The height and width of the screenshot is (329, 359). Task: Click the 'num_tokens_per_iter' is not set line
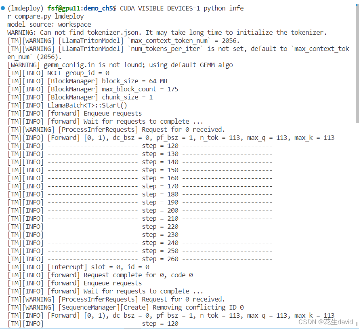pyautogui.click(x=178, y=53)
